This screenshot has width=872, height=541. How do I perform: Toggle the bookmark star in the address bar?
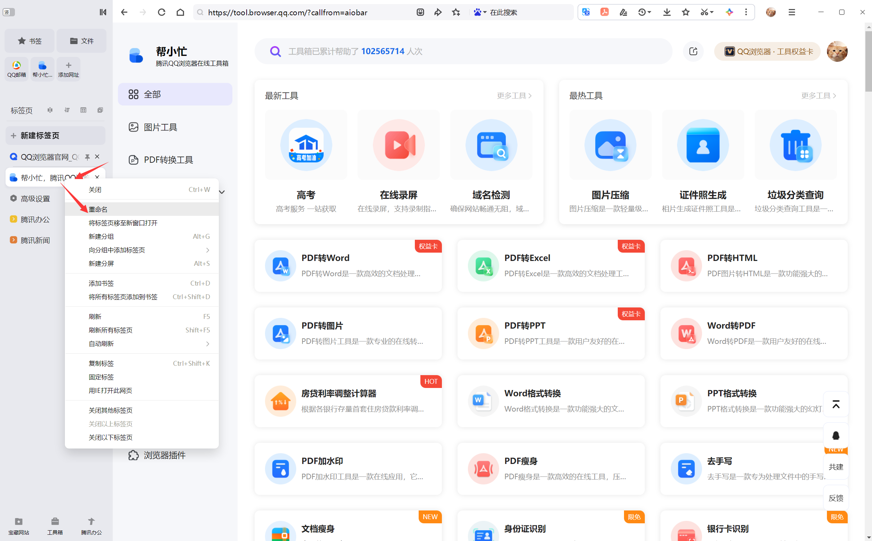pos(456,12)
